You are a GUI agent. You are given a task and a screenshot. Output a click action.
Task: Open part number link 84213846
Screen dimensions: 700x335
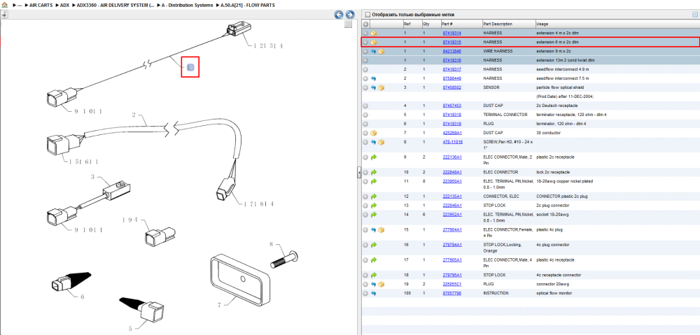(451, 51)
